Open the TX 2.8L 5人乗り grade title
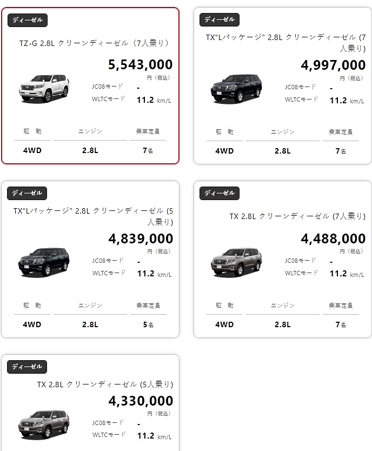 (105, 384)
